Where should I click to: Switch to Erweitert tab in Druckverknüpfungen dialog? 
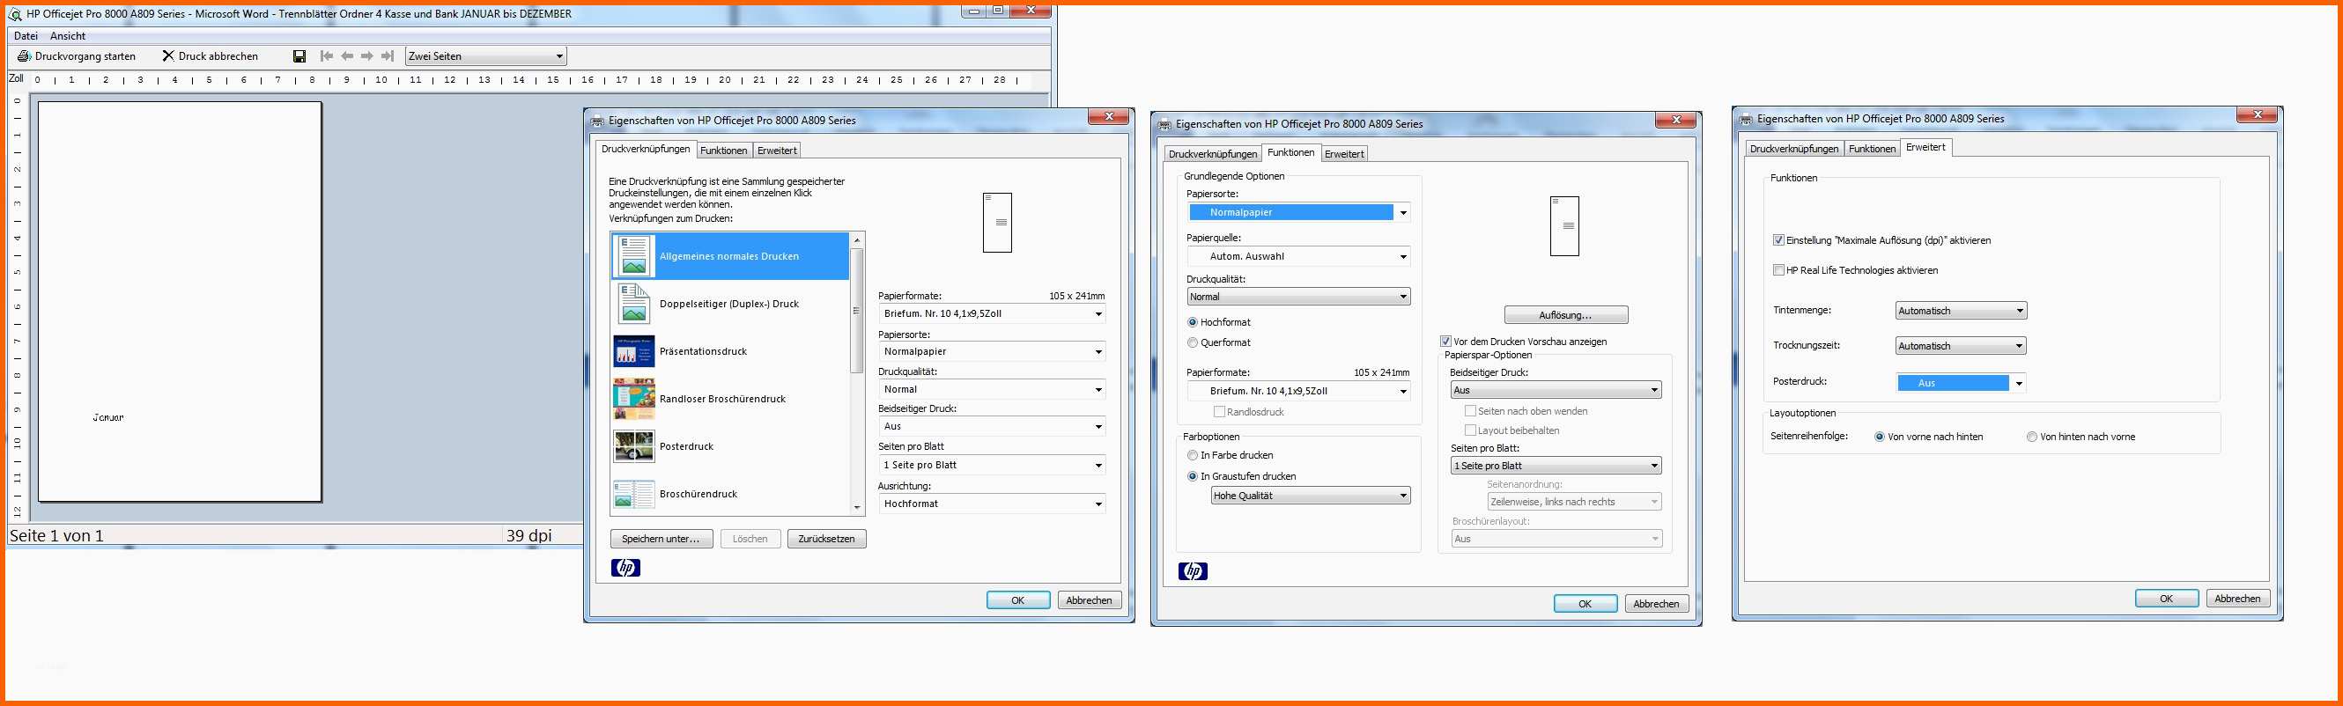pos(777,151)
